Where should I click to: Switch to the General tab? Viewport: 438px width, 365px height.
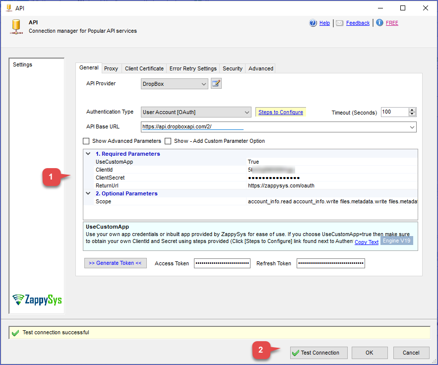coord(89,67)
